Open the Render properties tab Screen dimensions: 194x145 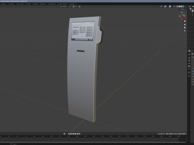pyautogui.click(x=189, y=58)
